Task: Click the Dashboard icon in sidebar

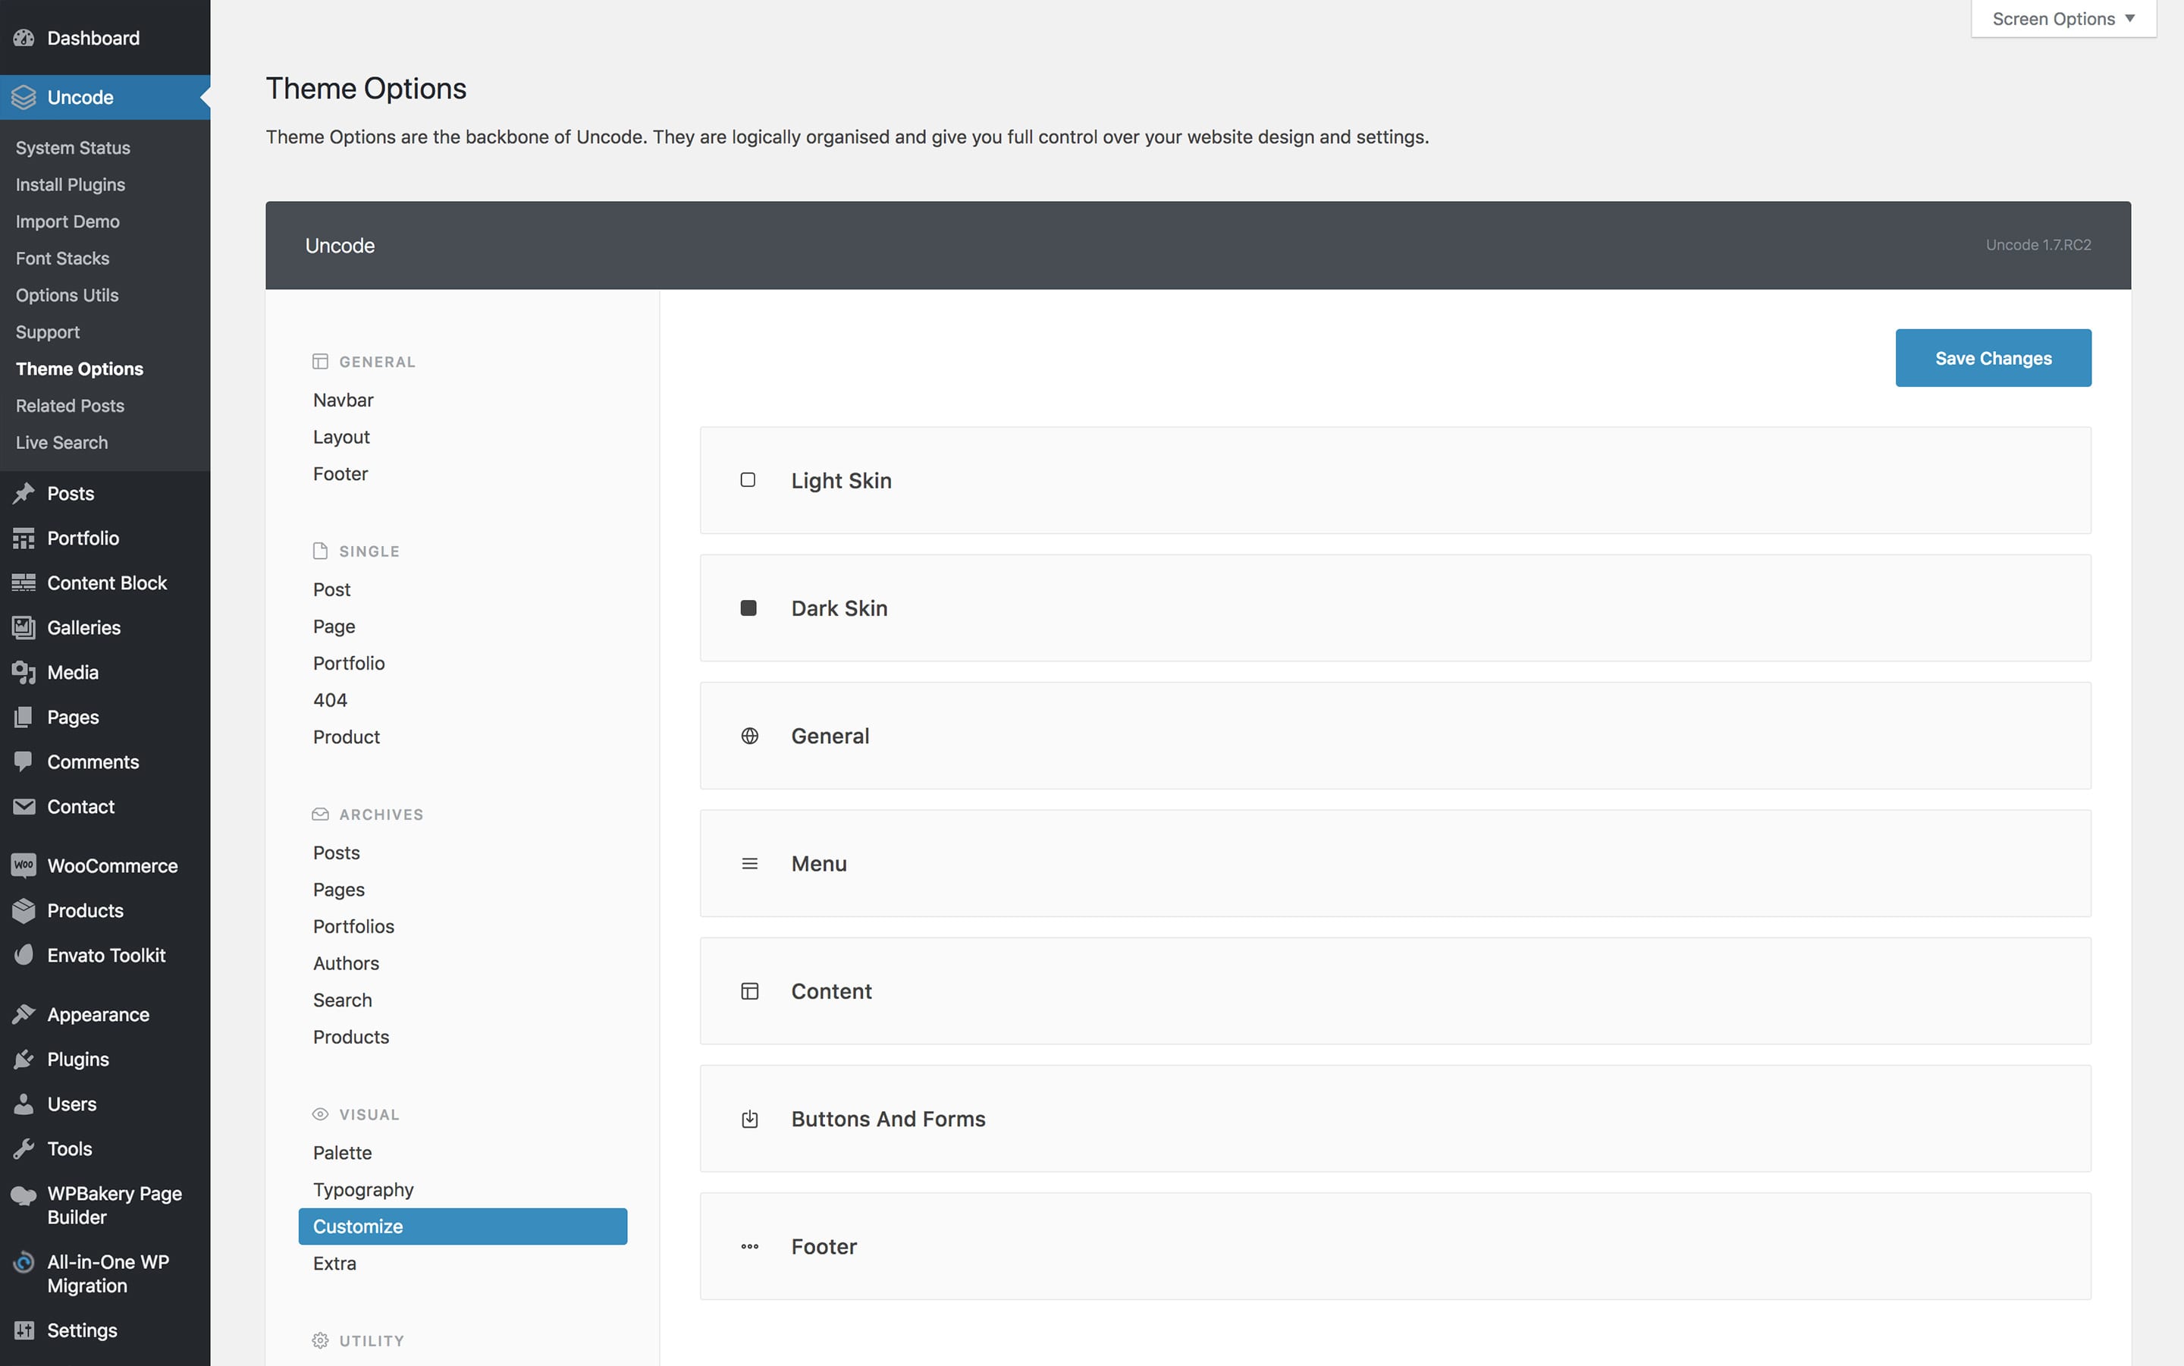Action: click(25, 36)
